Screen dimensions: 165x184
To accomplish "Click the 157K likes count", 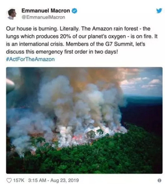I will pyautogui.click(x=19, y=180).
